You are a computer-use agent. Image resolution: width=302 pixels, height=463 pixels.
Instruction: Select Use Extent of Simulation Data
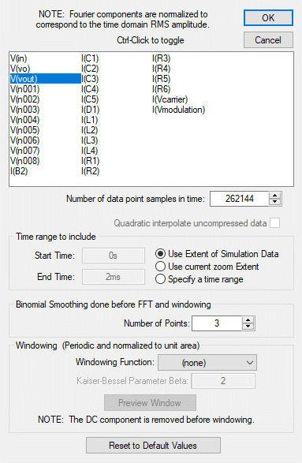(x=160, y=254)
